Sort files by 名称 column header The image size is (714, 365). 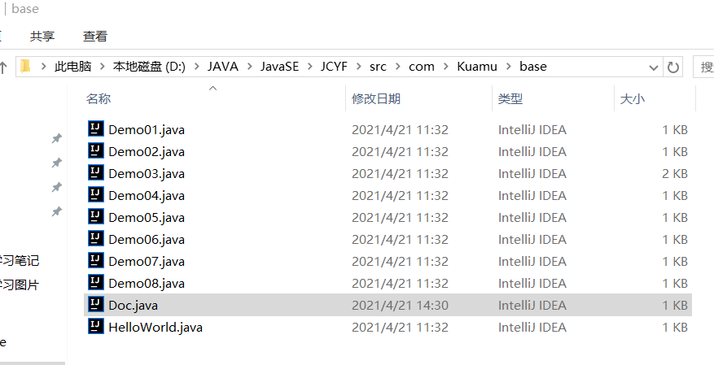tap(99, 98)
